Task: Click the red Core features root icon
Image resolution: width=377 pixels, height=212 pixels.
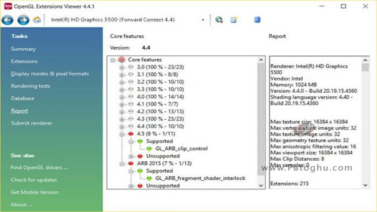Action: (122, 59)
